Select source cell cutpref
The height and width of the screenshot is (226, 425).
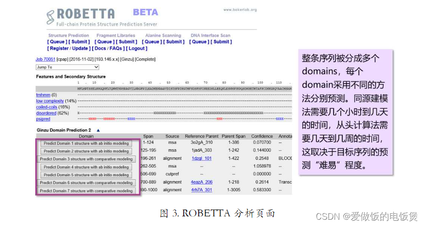172,174
